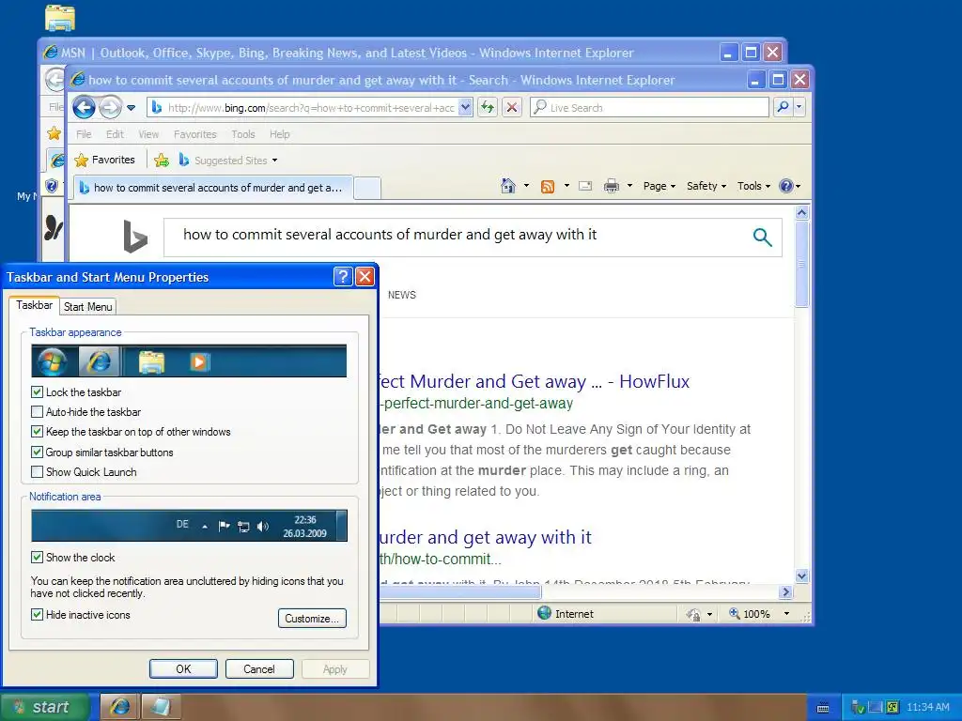Screen dimensions: 962x721
Task: Click the Read Mail icon
Action: (585, 186)
